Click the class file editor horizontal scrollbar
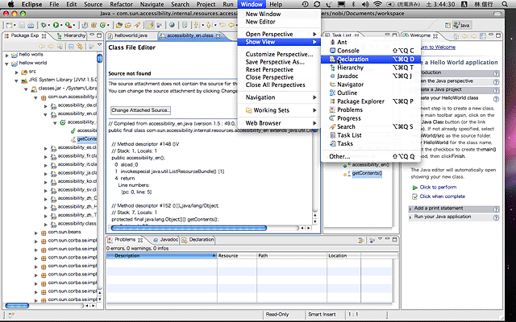This screenshot has width=516, height=322. click(x=189, y=228)
